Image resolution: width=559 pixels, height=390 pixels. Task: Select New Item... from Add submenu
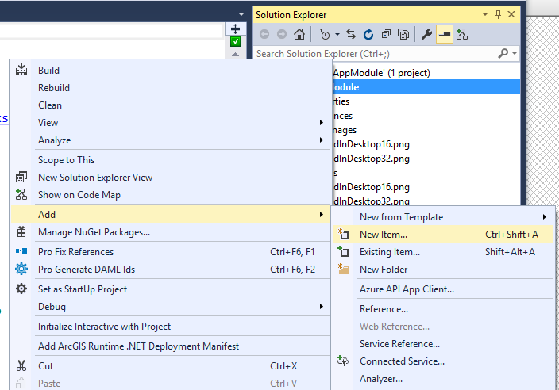tap(383, 235)
